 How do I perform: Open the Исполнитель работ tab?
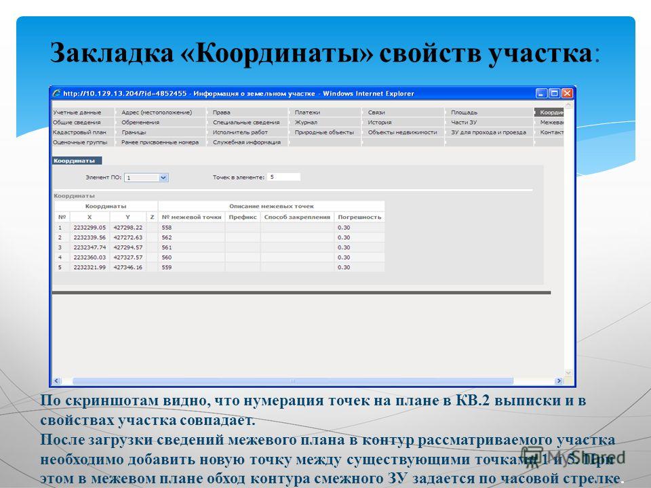(x=240, y=132)
